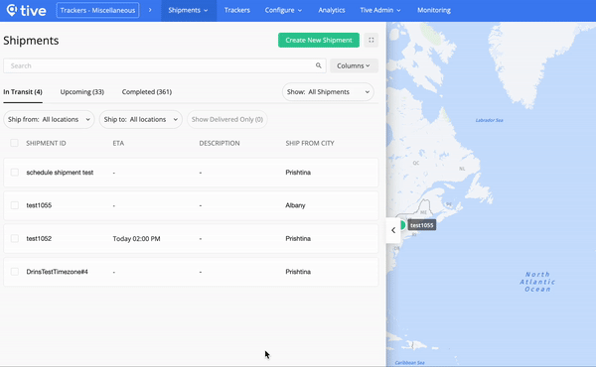Click SHIP FROM CITY column header

coord(310,143)
